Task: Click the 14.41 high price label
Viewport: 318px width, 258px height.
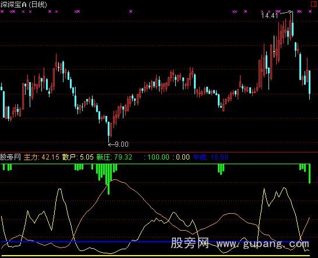Action: (x=269, y=15)
